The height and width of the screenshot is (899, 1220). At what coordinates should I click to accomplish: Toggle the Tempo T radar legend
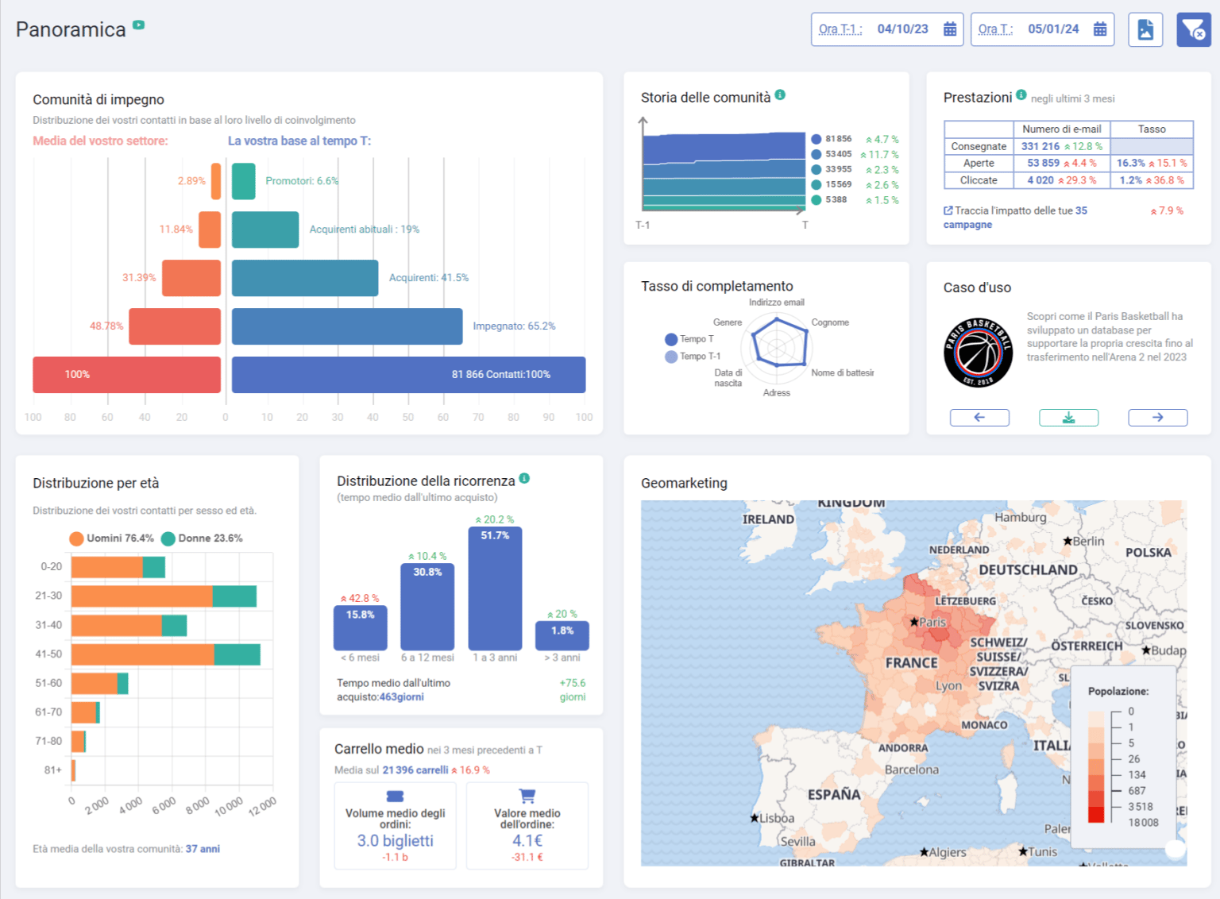coord(671,339)
